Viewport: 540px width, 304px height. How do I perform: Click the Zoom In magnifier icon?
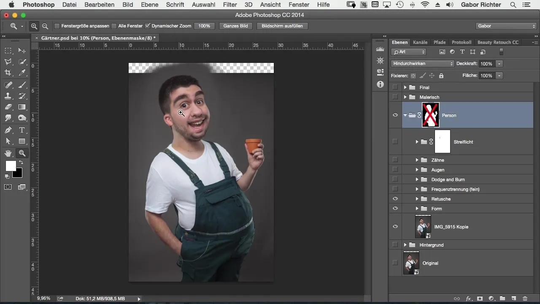pyautogui.click(x=34, y=26)
